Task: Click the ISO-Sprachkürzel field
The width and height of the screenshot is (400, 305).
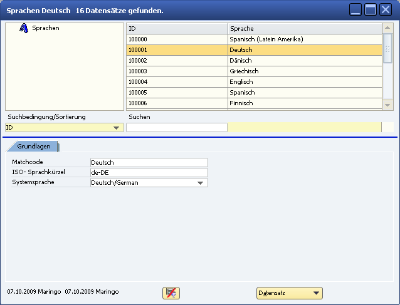Action: (149, 173)
